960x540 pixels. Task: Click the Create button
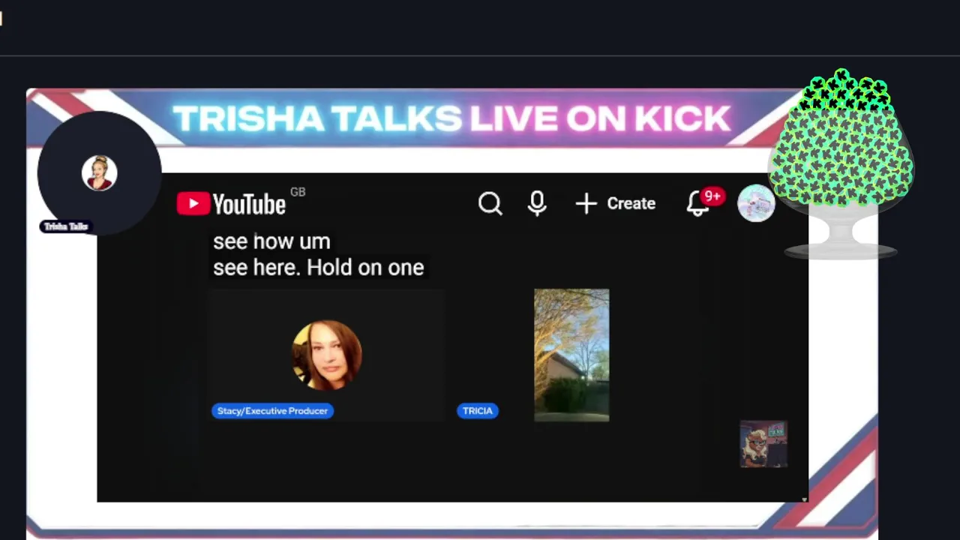616,203
